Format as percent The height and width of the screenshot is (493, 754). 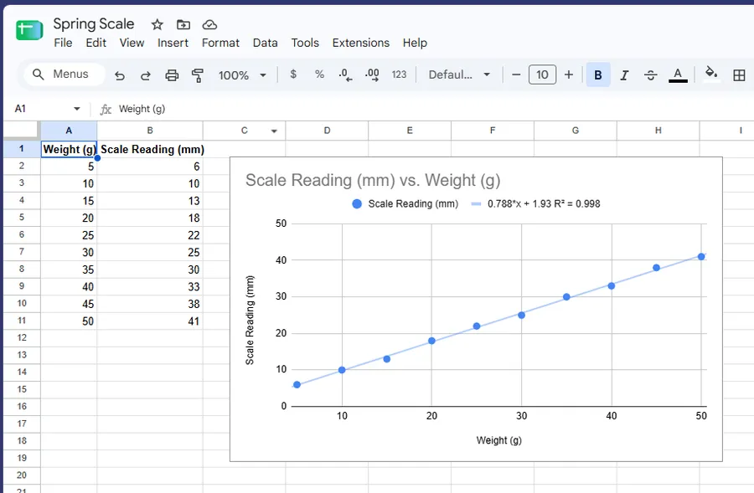(319, 74)
